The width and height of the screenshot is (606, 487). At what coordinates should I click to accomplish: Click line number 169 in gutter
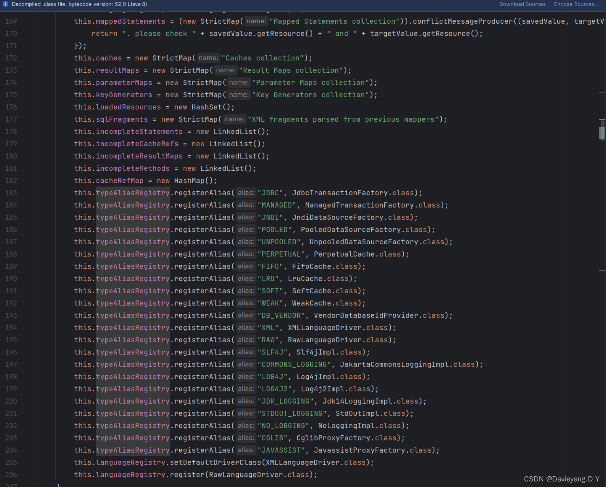(11, 21)
